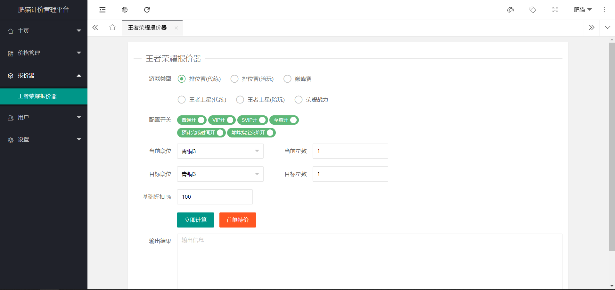Select the 排位赛(陪玩) game type
The width and height of the screenshot is (615, 290).
234,79
